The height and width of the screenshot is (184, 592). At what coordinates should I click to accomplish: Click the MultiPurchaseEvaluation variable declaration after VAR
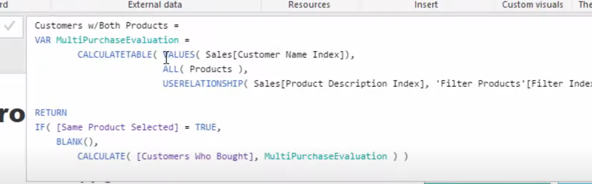click(x=117, y=40)
